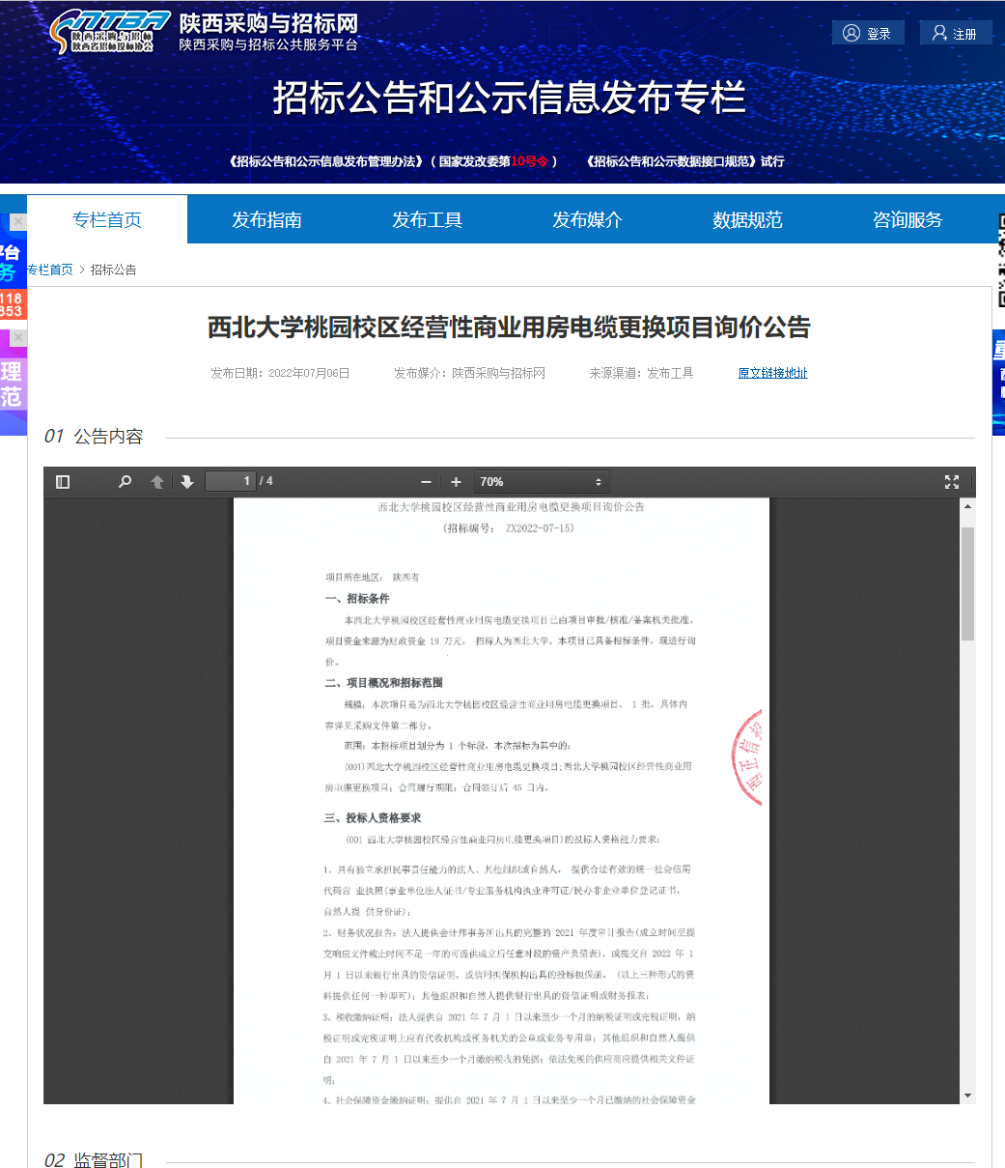Image resolution: width=1005 pixels, height=1168 pixels.
Task: Click the PDF page number field
Action: pos(232,481)
